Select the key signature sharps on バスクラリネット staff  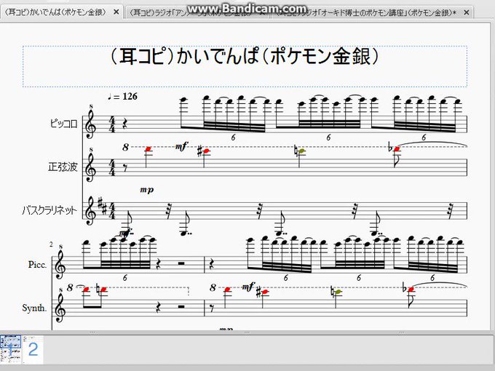coord(103,207)
